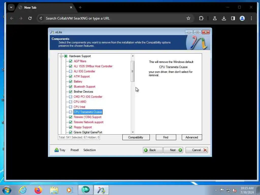Uncheck the Gravis Digital GamePort checkbox
Viewport: 260px width, 195px height.
(x=71, y=132)
